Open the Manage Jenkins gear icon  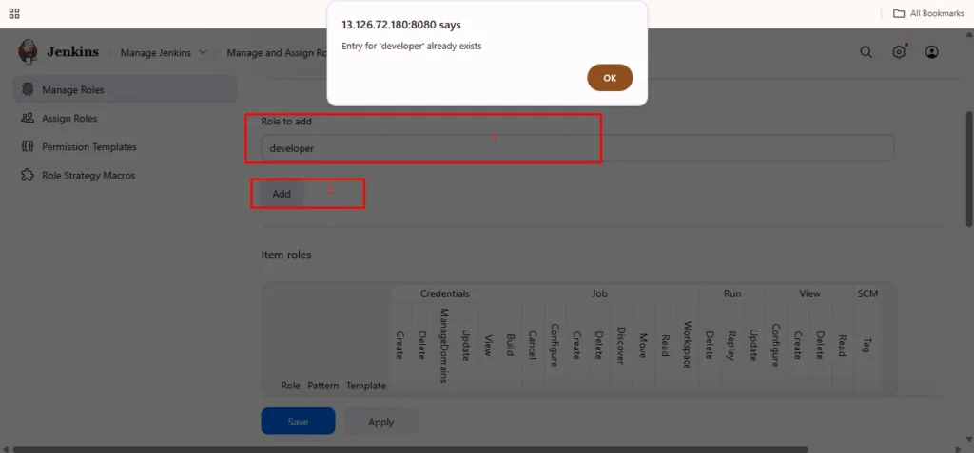[x=899, y=52]
